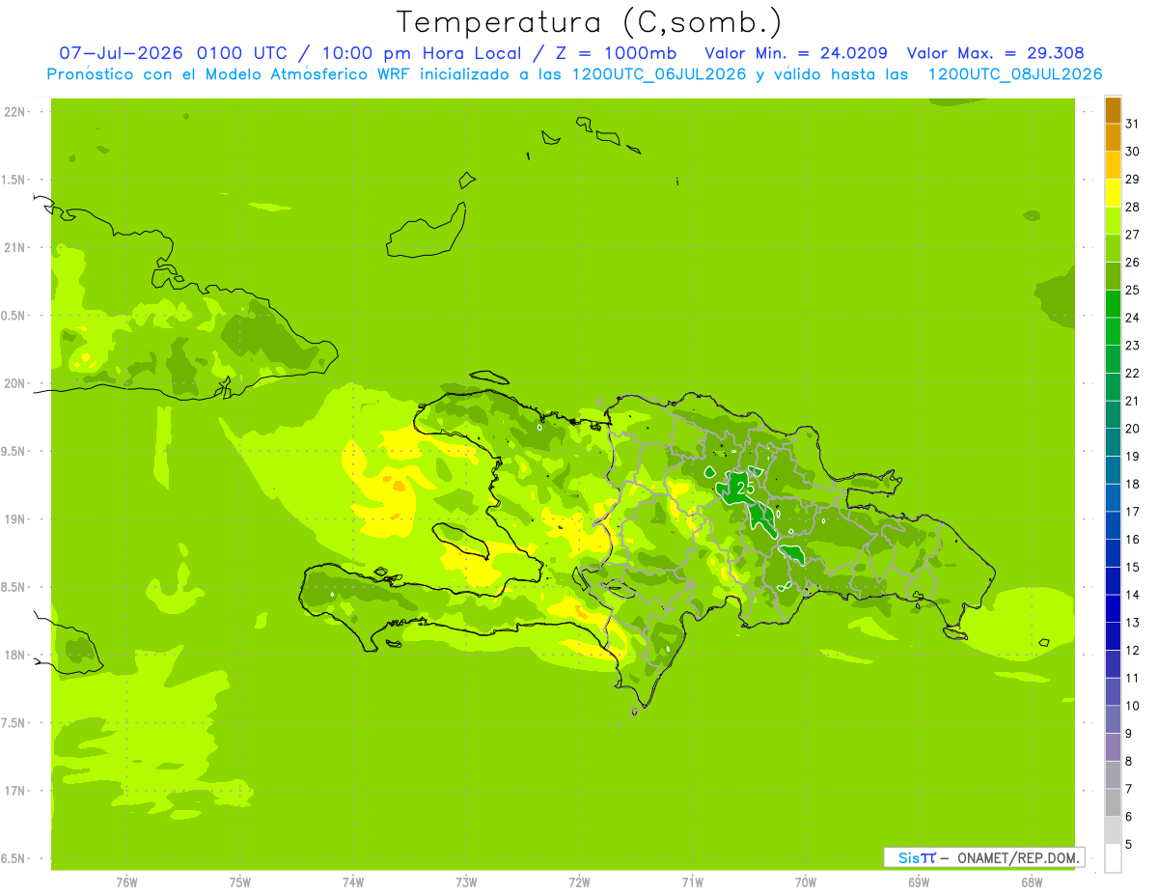1158x895 pixels.
Task: Click the '73W' longitude label
Action: tap(466, 881)
